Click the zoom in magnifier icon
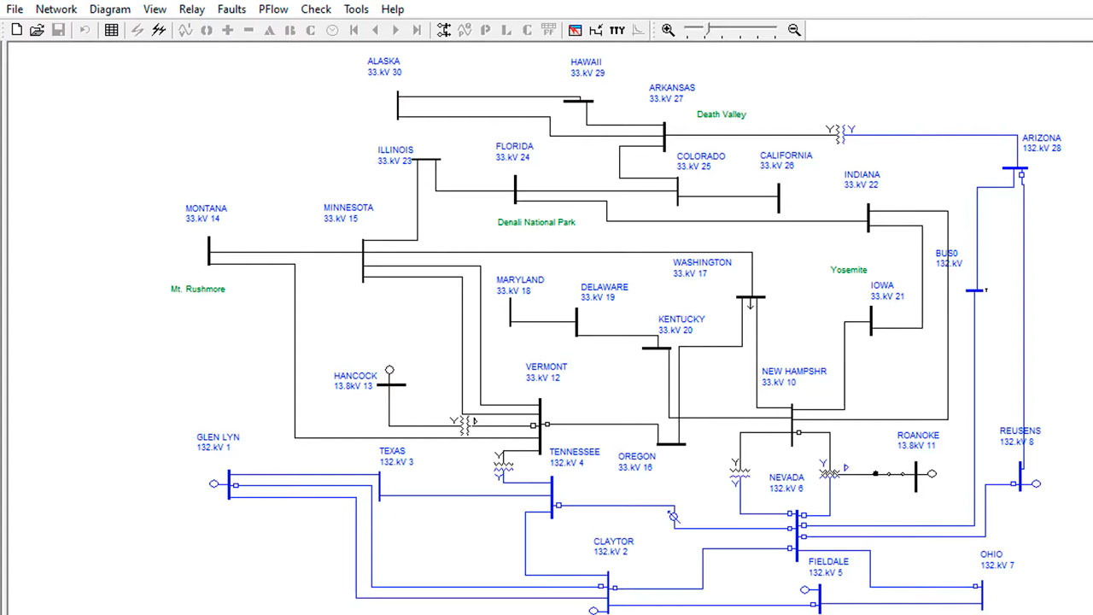 [668, 30]
